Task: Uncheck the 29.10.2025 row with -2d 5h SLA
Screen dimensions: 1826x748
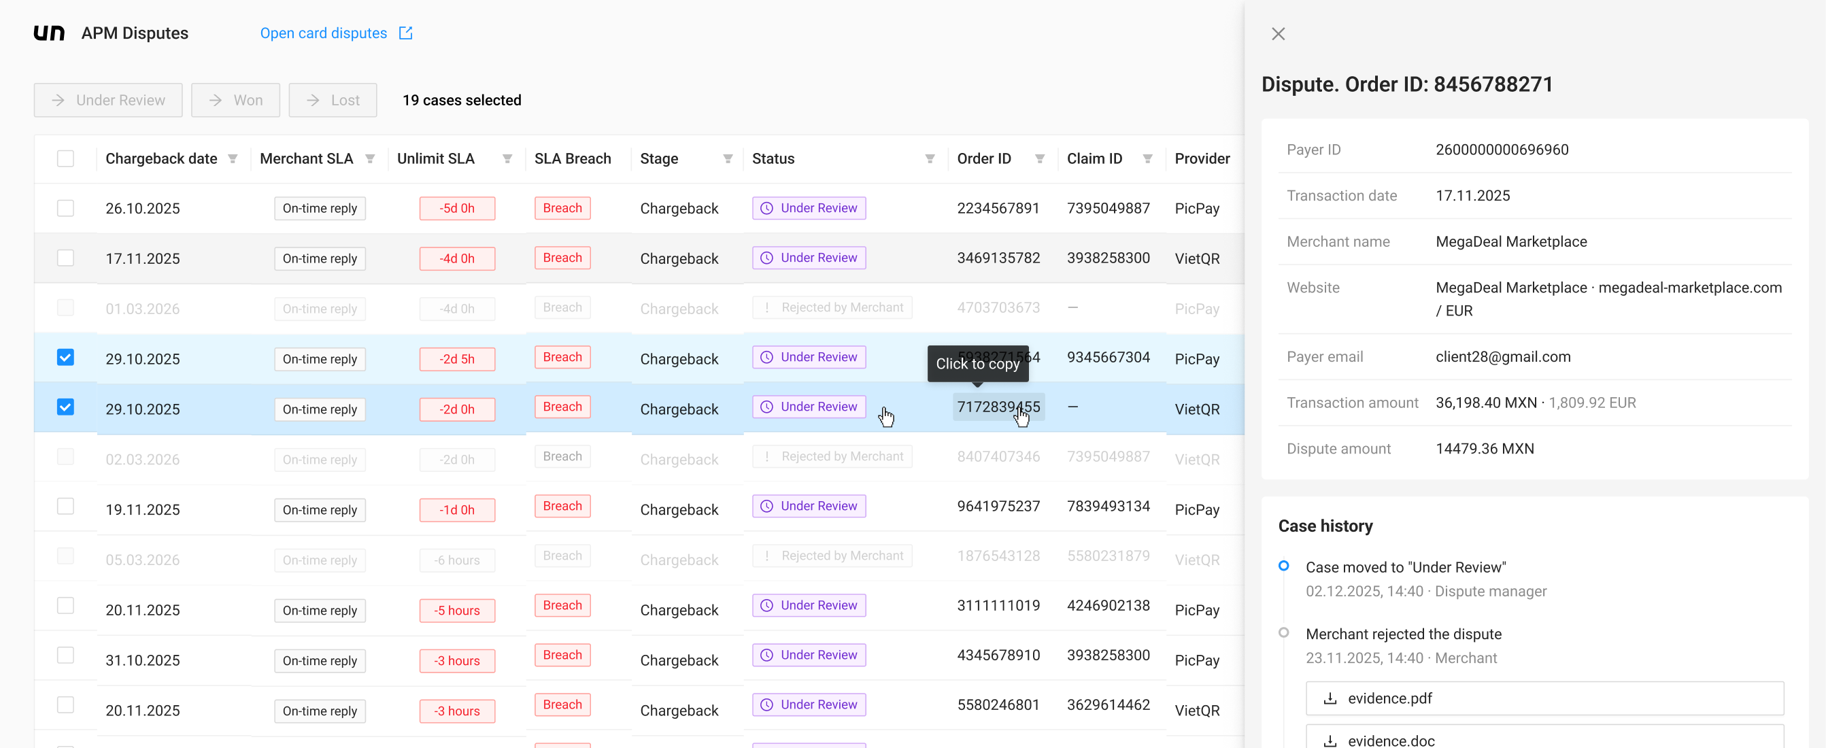Action: tap(65, 356)
